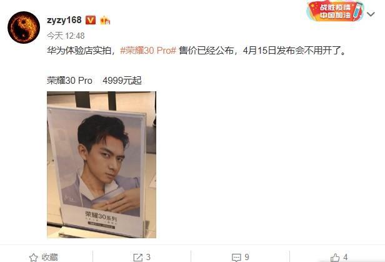Click the 战胜疫情 中国加油 banner badge

pyautogui.click(x=335, y=11)
